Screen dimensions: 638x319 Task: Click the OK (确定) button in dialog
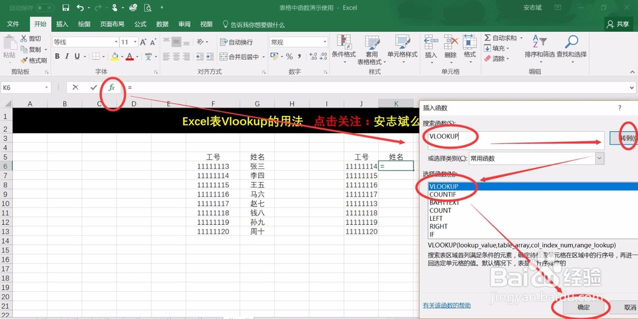point(584,308)
